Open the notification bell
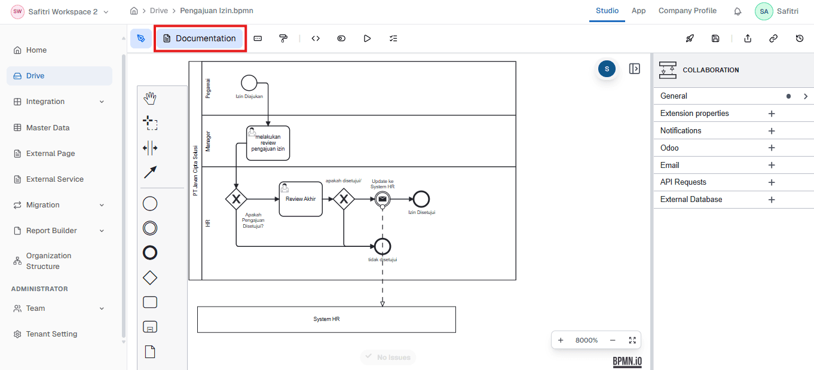Screen dimensions: 814x370 (x=738, y=11)
